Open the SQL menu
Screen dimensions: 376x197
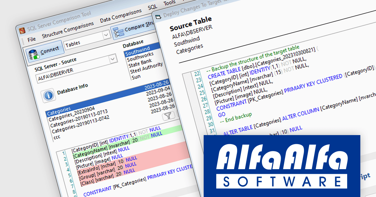pyautogui.click(x=152, y=7)
